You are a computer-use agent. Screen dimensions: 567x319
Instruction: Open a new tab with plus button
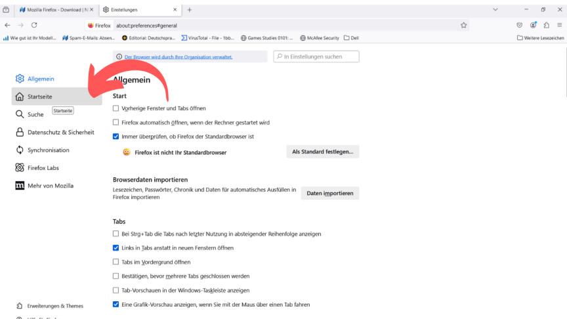pyautogui.click(x=190, y=10)
